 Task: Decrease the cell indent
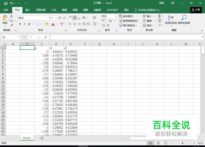pos(84,24)
